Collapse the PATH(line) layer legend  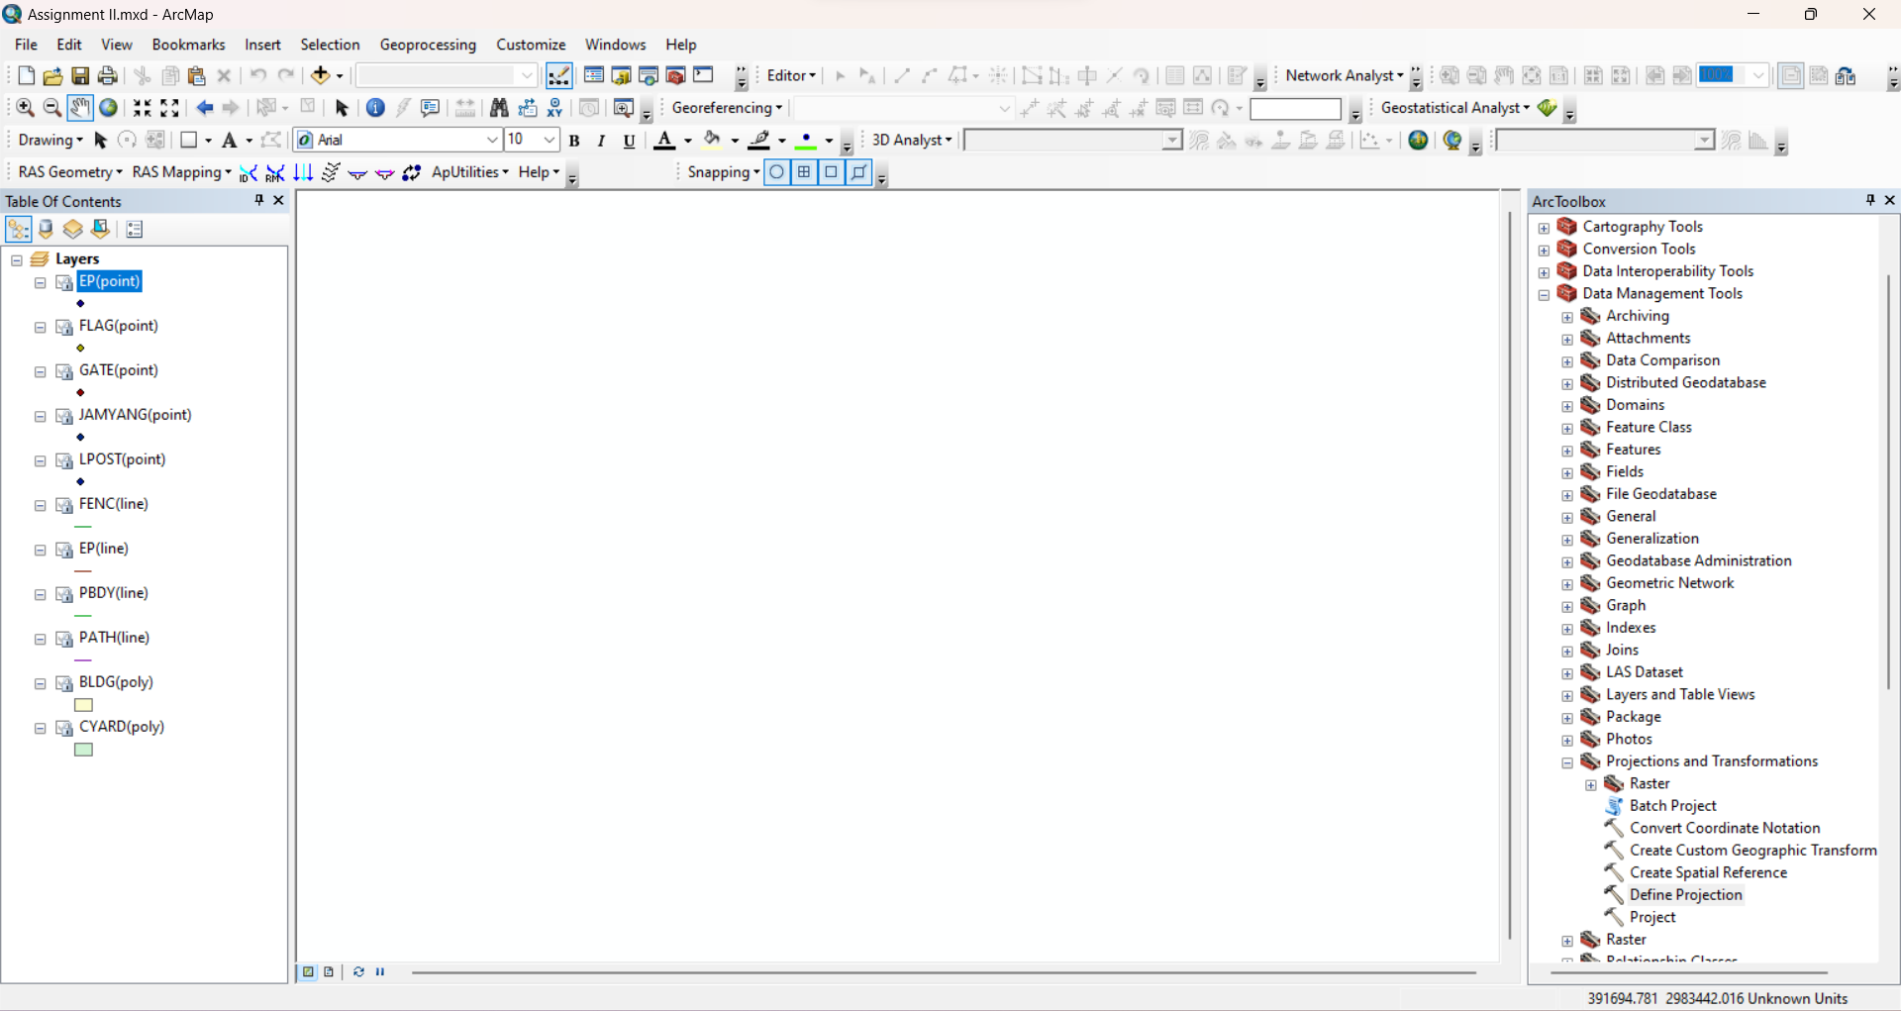(41, 640)
